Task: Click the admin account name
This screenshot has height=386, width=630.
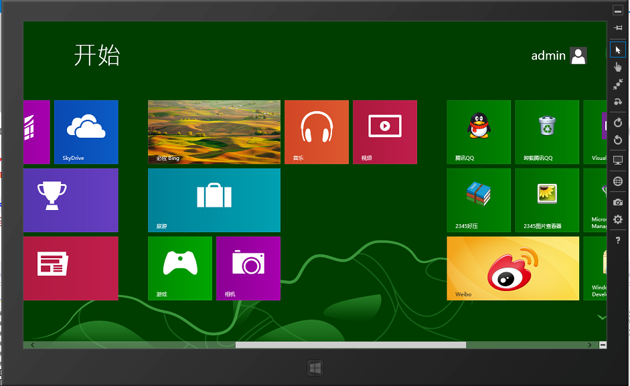Action: tap(549, 56)
